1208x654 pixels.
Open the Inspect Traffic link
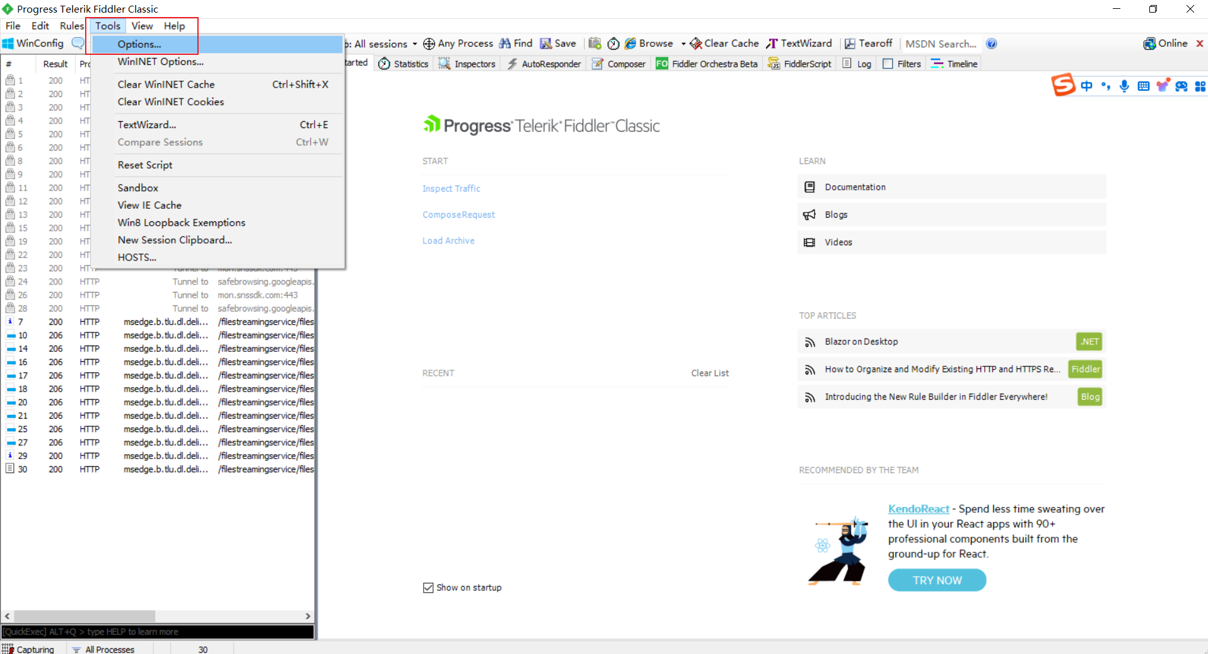tap(451, 189)
